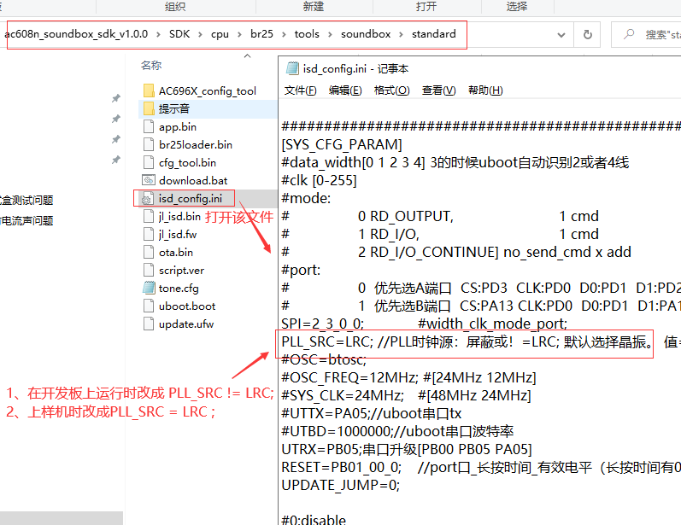Screen dimensions: 681x525
Task: Click the search box in Explorer
Action: (646, 34)
